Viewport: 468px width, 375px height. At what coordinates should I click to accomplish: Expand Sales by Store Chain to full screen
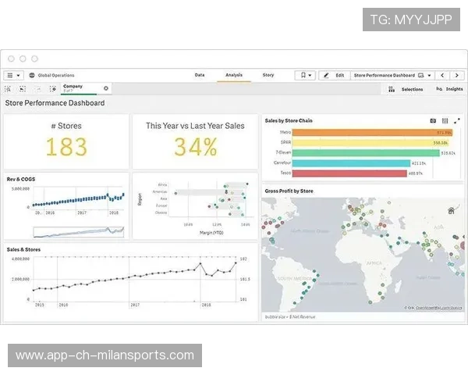click(457, 121)
